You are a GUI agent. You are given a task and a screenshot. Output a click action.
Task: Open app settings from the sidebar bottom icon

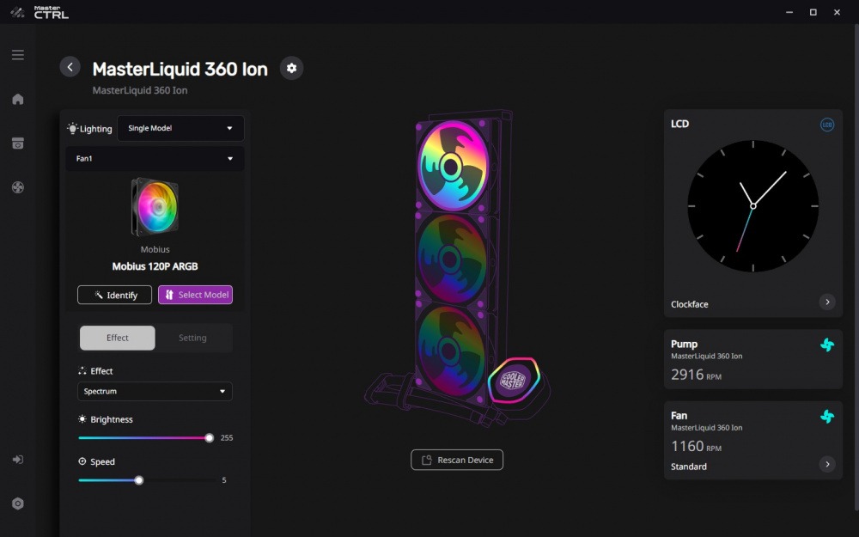pos(17,503)
